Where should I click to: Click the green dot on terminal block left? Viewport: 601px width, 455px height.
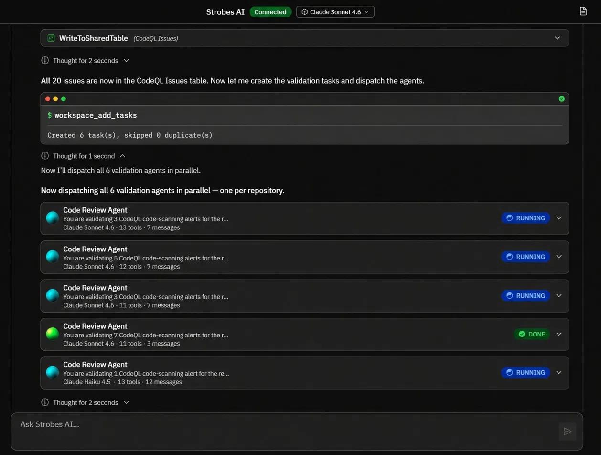[63, 99]
